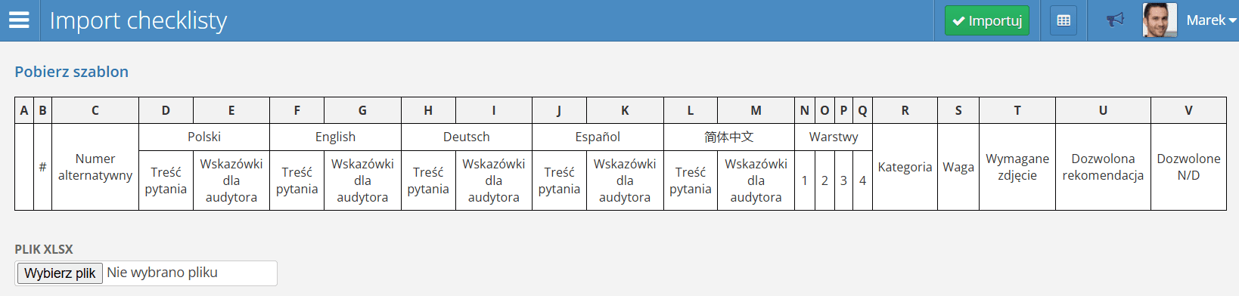Select the Waga column cell

(x=958, y=167)
